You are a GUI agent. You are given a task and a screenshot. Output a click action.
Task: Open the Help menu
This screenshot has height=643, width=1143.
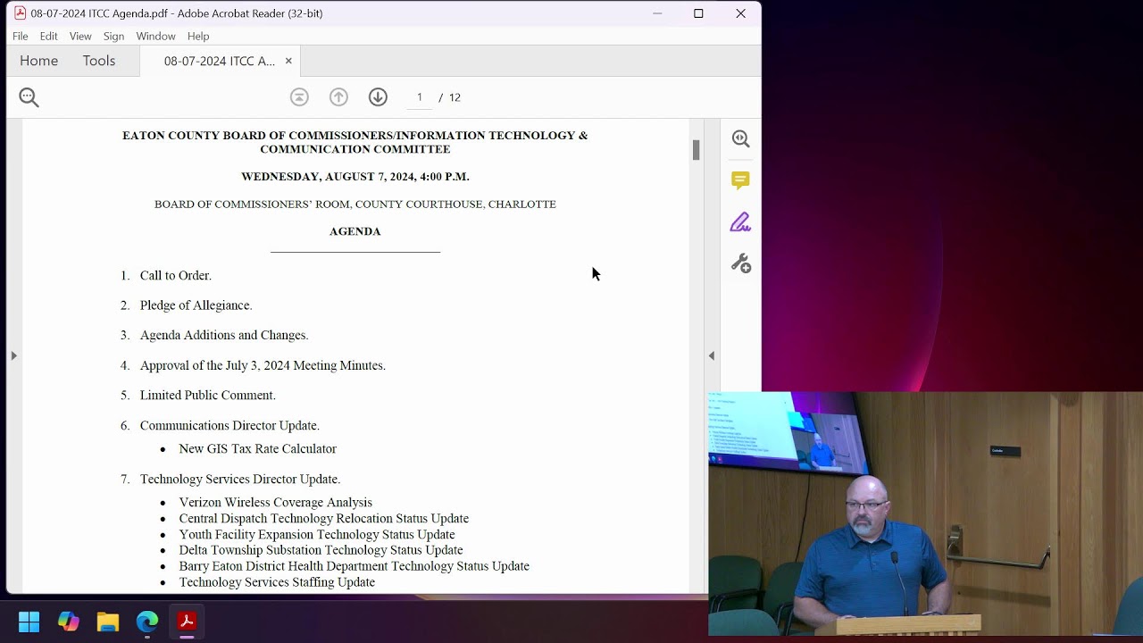(198, 36)
